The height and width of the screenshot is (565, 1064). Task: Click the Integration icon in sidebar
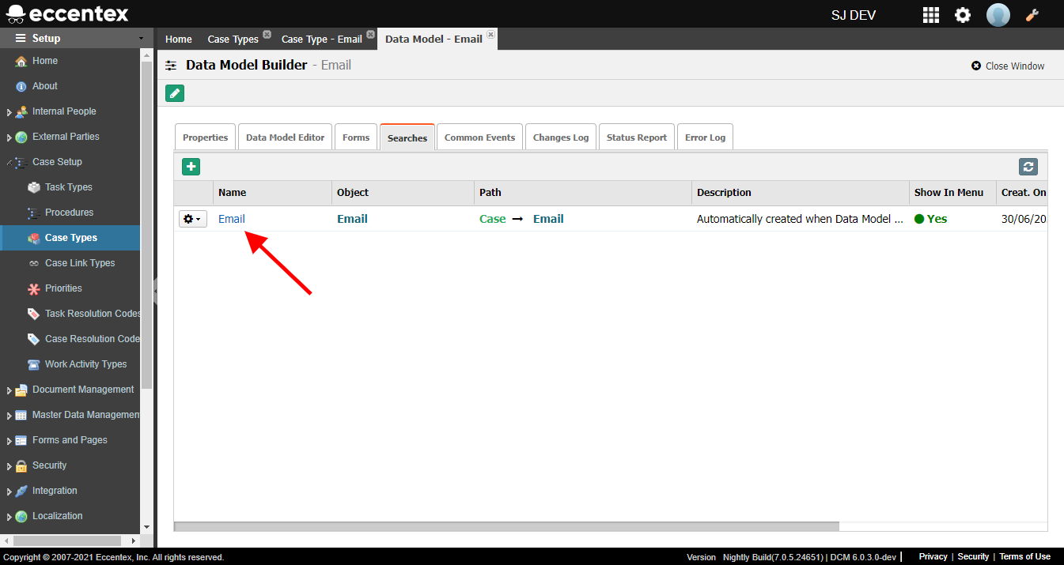[x=21, y=491]
